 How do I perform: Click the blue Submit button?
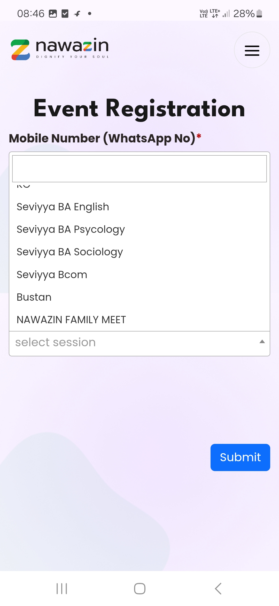[240, 457]
